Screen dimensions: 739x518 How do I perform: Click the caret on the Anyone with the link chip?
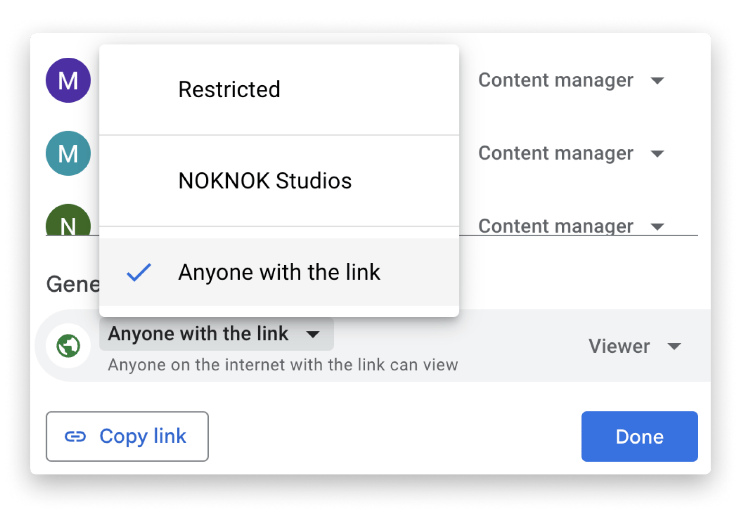pos(313,334)
